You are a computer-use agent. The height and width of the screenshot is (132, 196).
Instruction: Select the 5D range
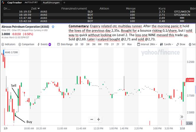82,44
